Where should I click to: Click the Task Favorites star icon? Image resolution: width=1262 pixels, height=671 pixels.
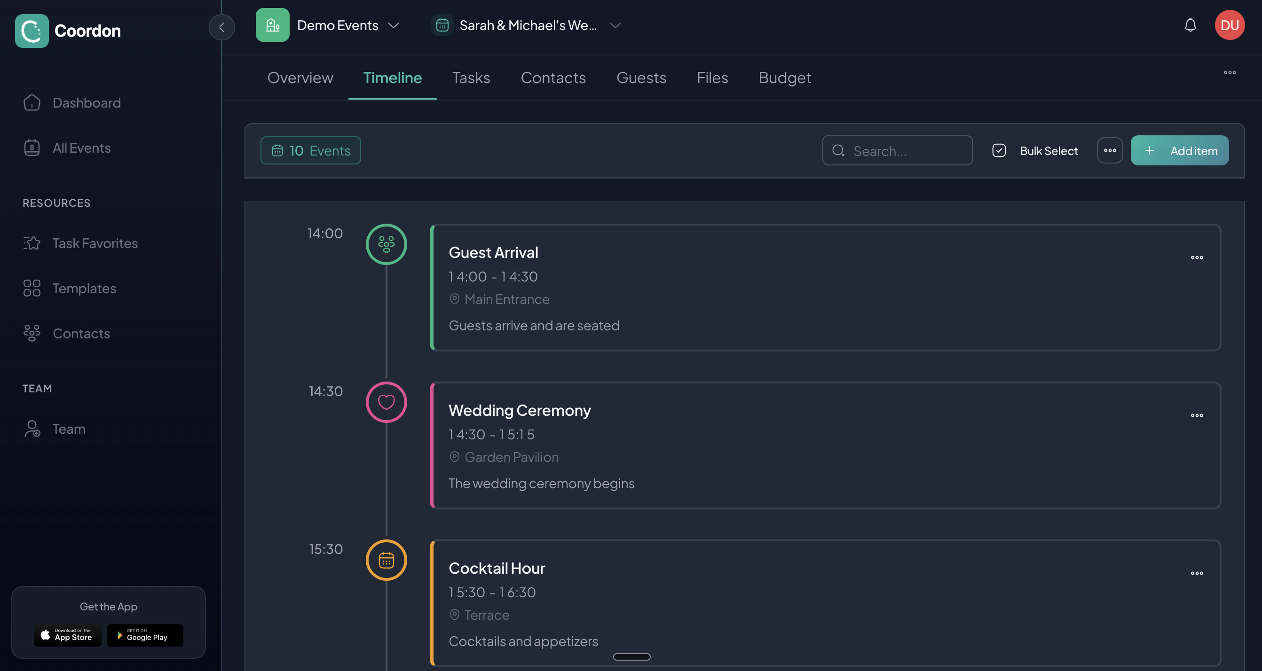[x=32, y=243]
